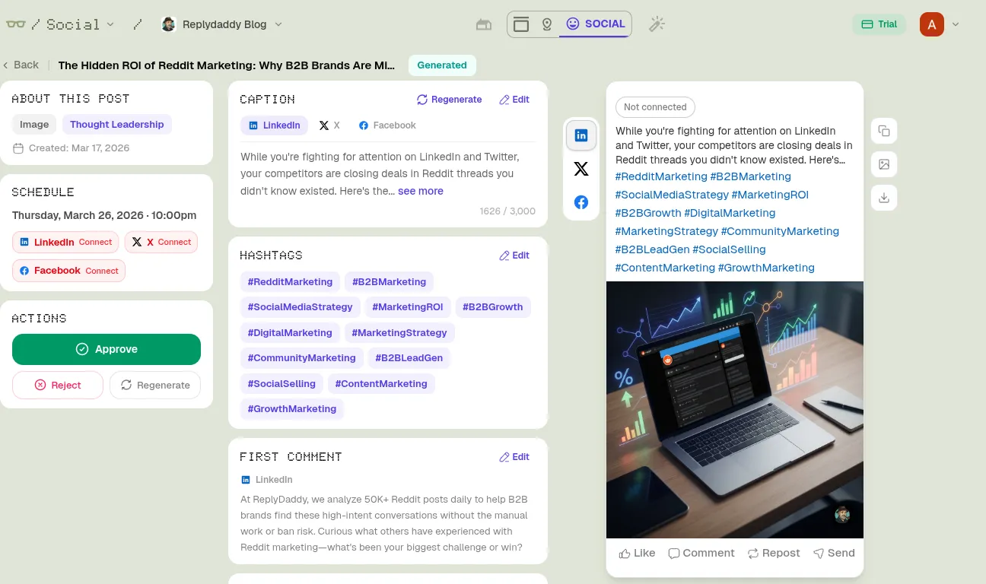Click the location pin icon in top bar

coord(546,24)
